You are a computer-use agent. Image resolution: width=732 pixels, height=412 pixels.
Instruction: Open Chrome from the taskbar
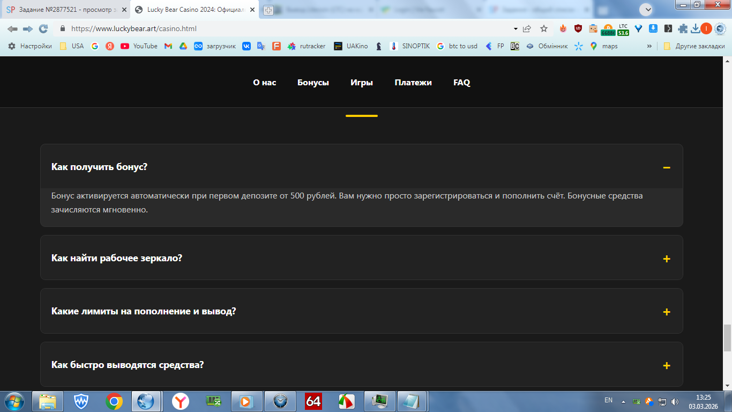click(114, 401)
